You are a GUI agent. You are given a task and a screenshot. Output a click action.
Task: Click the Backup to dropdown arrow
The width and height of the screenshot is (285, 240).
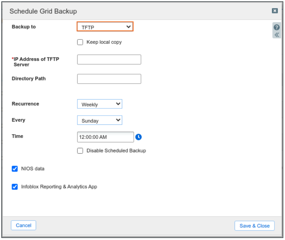coord(128,26)
